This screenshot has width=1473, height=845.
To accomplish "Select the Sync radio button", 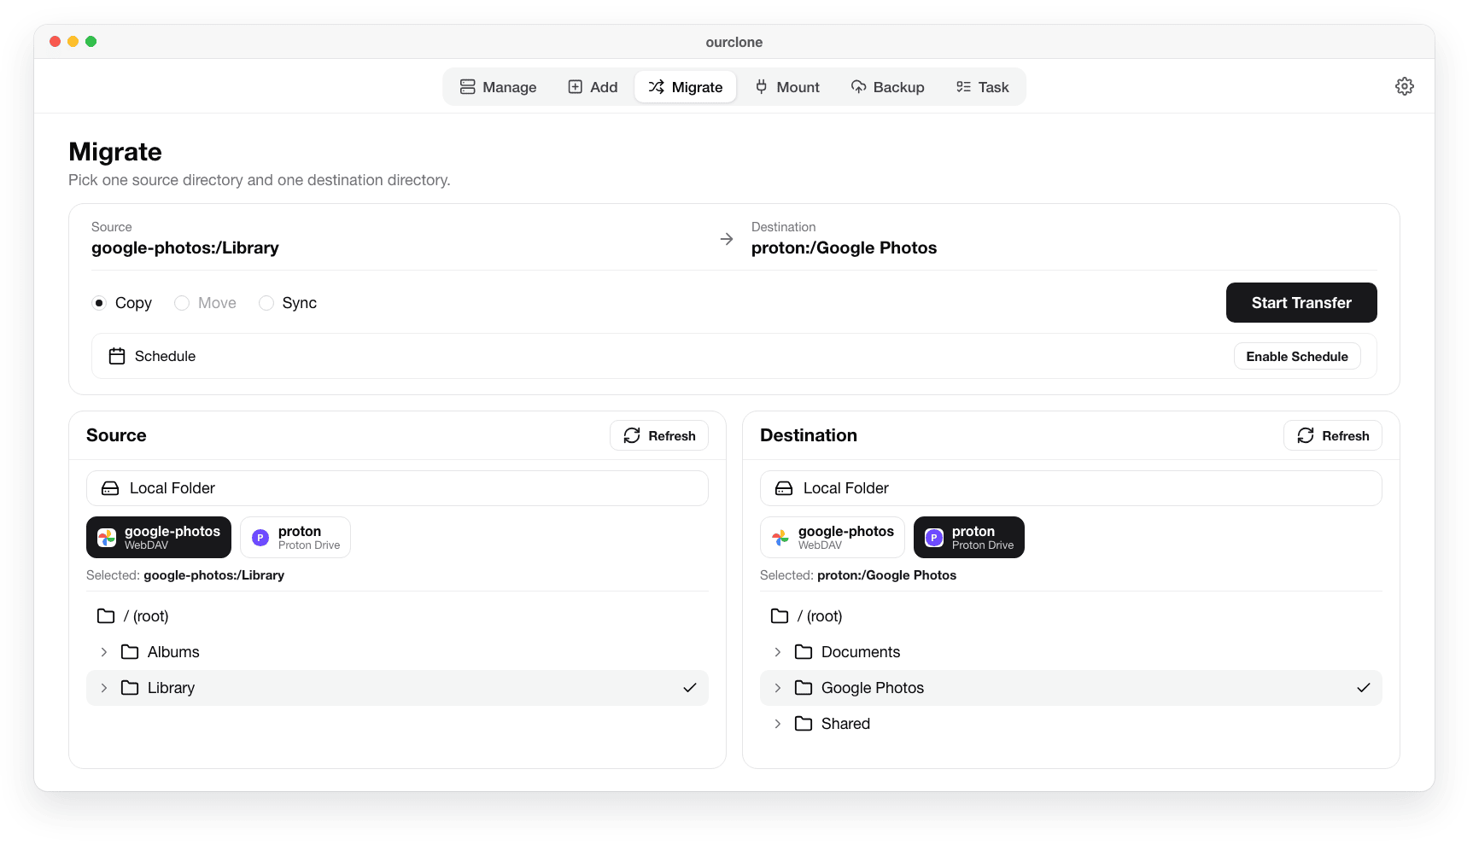I will (266, 303).
